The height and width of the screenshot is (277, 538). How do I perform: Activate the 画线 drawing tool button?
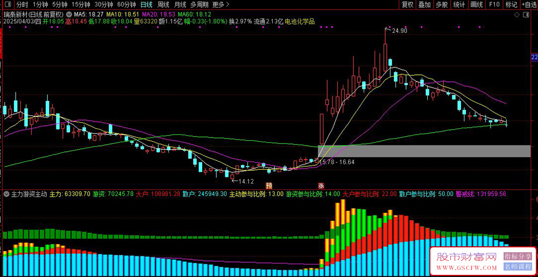tap(477, 4)
